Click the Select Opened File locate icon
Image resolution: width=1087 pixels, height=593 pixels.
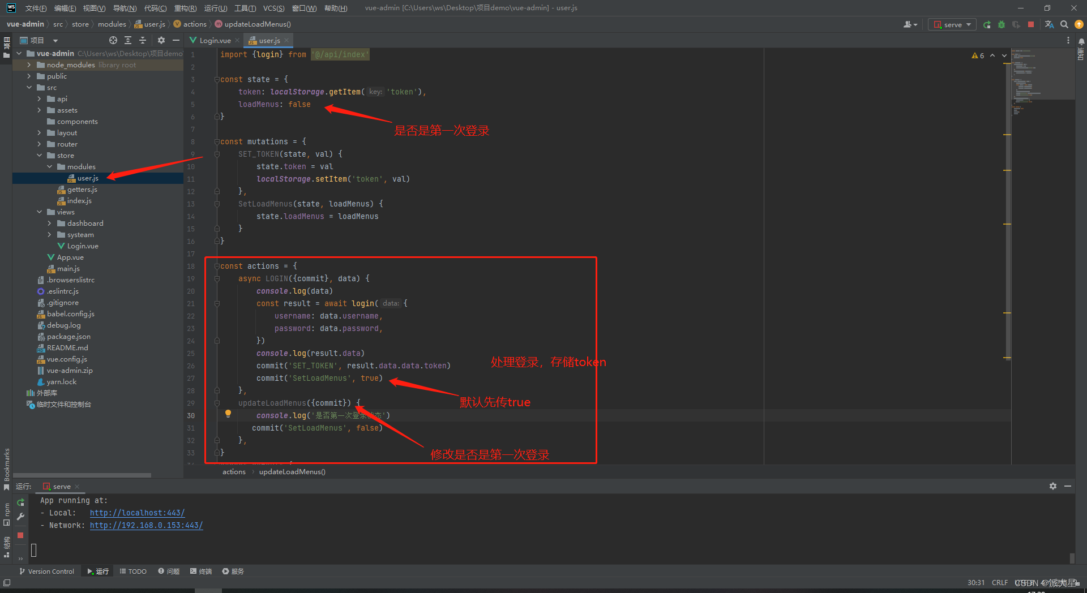[113, 40]
